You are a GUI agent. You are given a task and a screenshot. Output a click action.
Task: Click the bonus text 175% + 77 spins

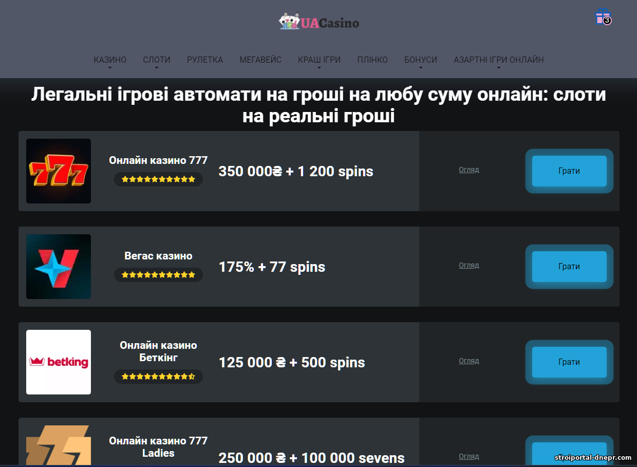272,267
